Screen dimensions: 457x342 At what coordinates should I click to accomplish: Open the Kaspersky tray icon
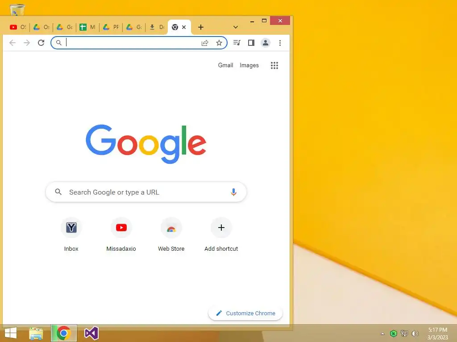coord(394,333)
